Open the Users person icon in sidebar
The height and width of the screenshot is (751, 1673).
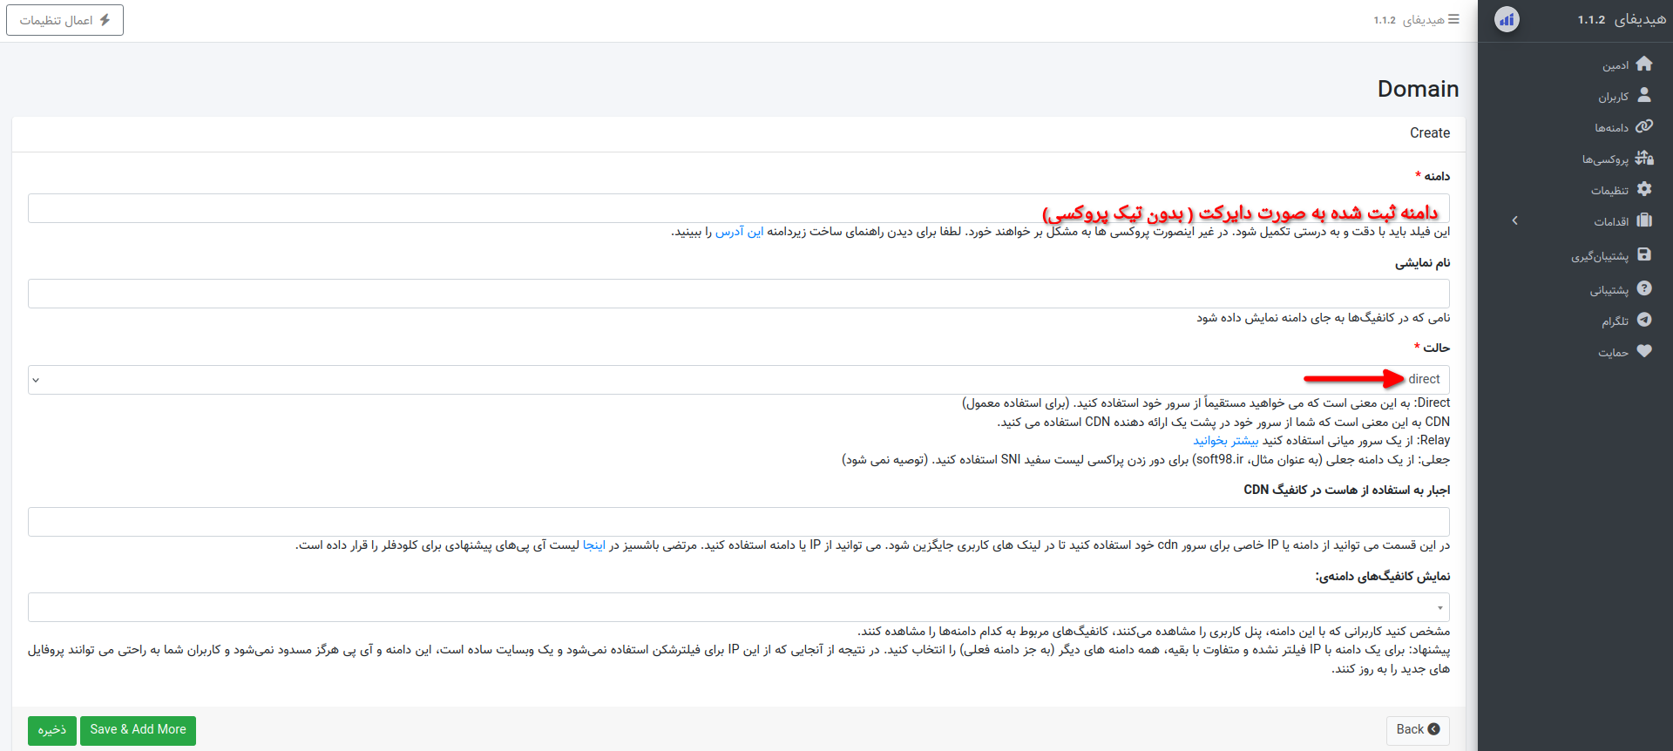(1644, 95)
